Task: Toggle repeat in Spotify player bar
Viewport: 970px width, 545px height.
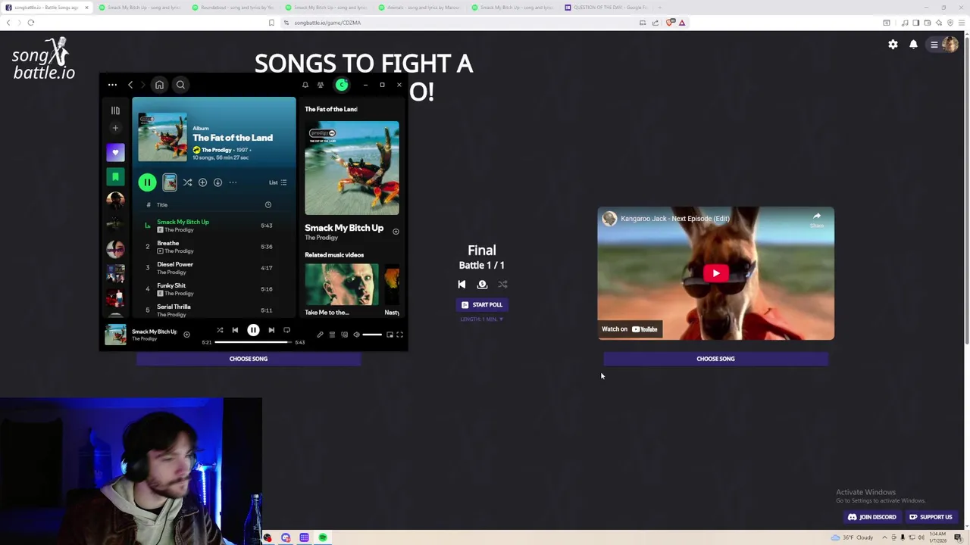Action: 286,330
